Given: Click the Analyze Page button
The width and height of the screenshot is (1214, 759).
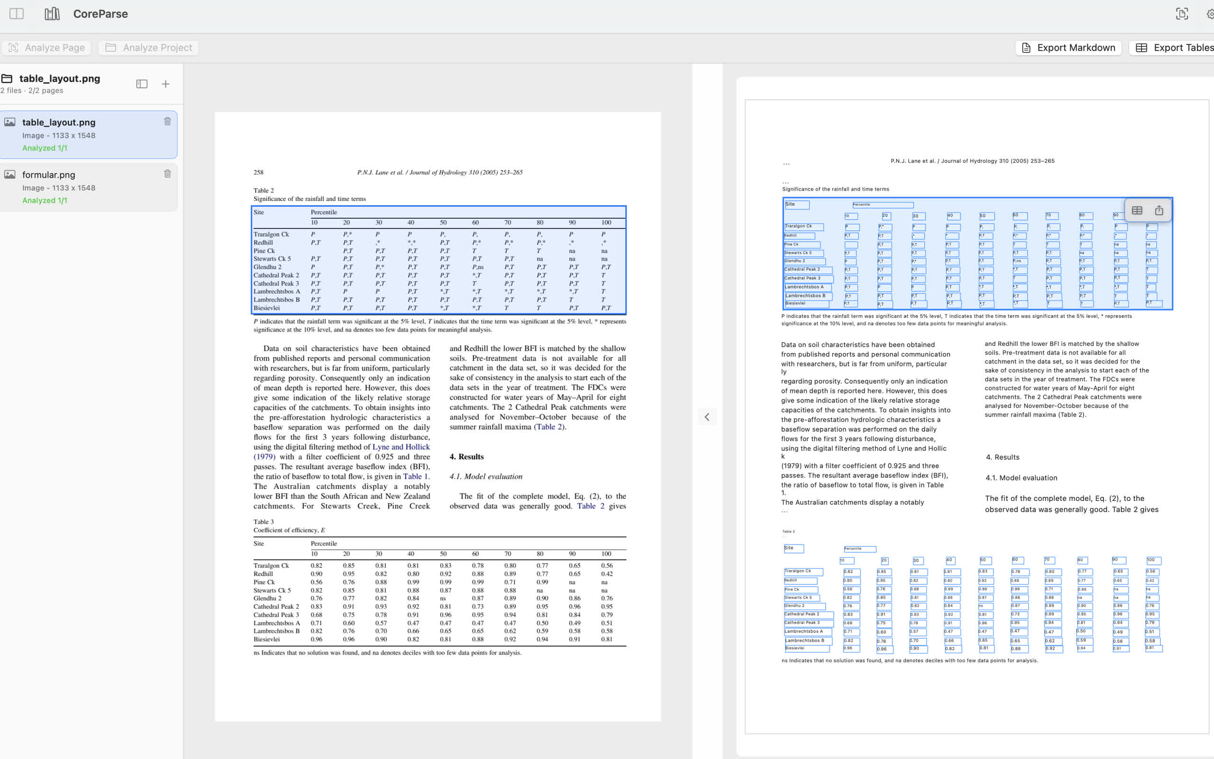Looking at the screenshot, I should coord(46,48).
